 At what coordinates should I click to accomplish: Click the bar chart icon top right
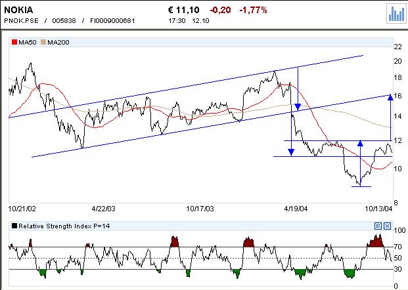tap(396, 14)
